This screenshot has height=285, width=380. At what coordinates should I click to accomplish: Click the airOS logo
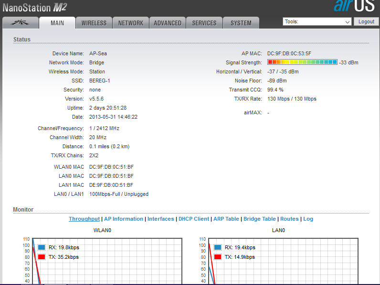(354, 6)
